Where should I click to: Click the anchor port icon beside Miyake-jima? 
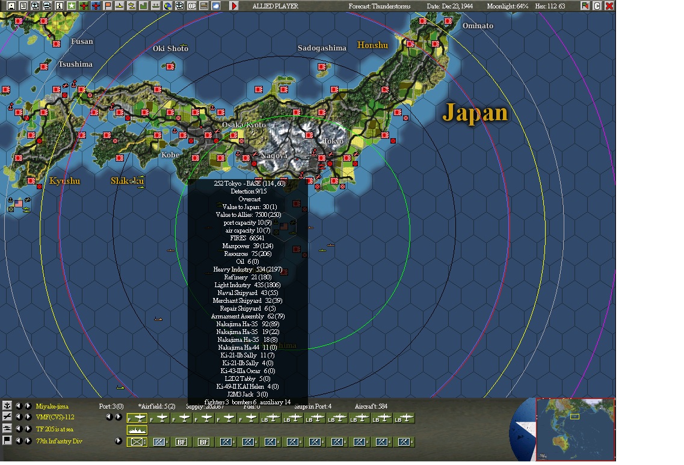pos(7,406)
